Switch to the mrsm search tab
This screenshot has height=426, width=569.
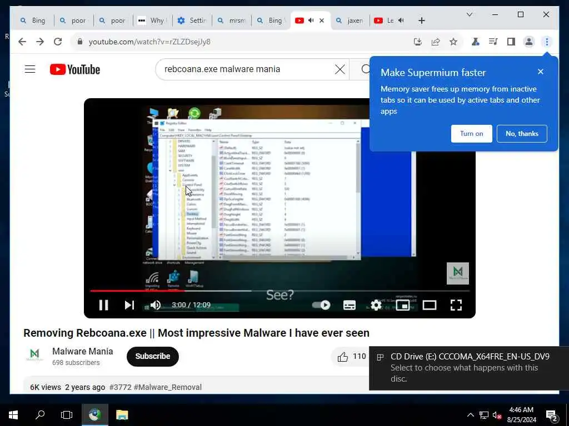pos(231,21)
